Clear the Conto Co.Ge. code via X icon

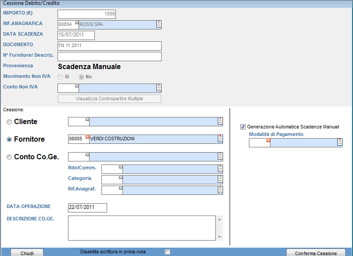tap(87, 154)
